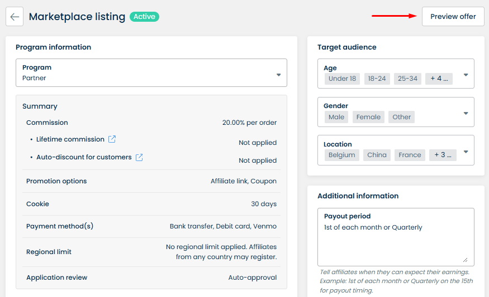Image resolution: width=489 pixels, height=297 pixels.
Task: Click the 18-24 age tag
Action: tap(377, 79)
